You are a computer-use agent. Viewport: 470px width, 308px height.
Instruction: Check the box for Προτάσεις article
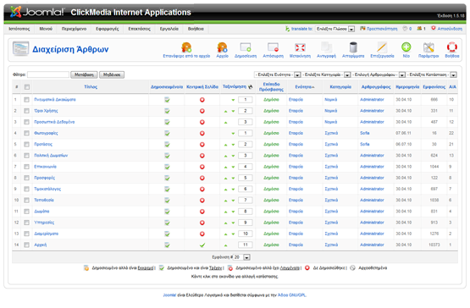pos(27,145)
